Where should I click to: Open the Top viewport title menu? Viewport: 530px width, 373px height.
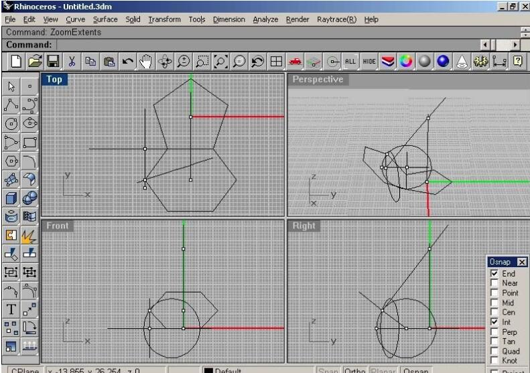click(54, 79)
